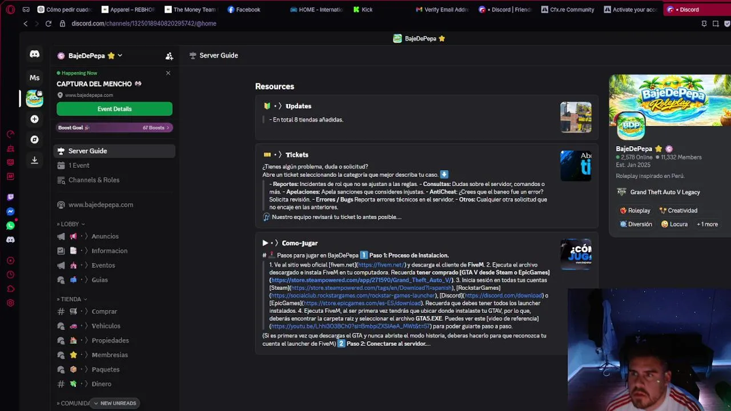731x411 pixels.
Task: Select the BajeDePepa server icon in server list
Action: coord(35,98)
